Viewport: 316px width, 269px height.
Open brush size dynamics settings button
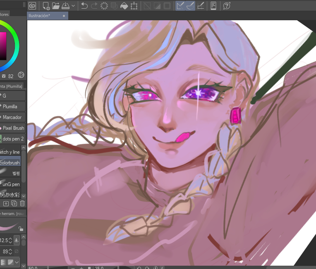click(17, 240)
